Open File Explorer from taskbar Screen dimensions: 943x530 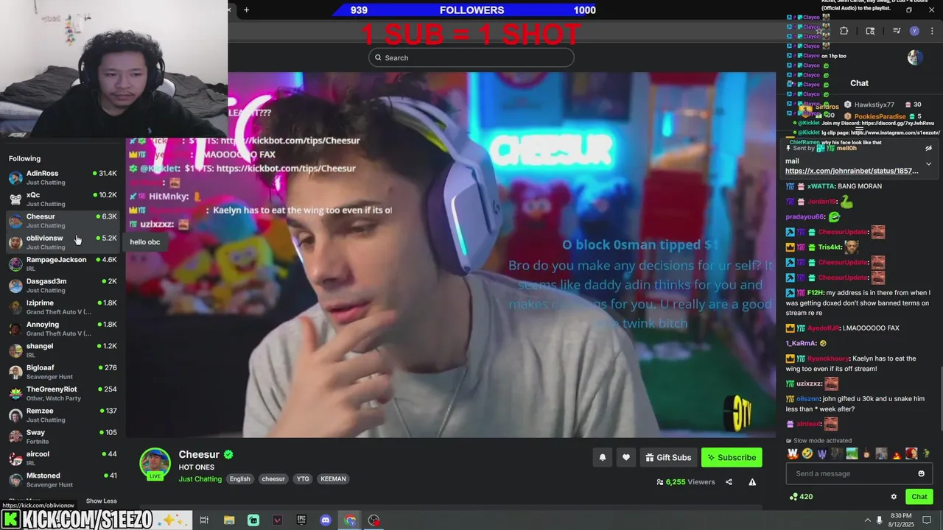(x=229, y=520)
